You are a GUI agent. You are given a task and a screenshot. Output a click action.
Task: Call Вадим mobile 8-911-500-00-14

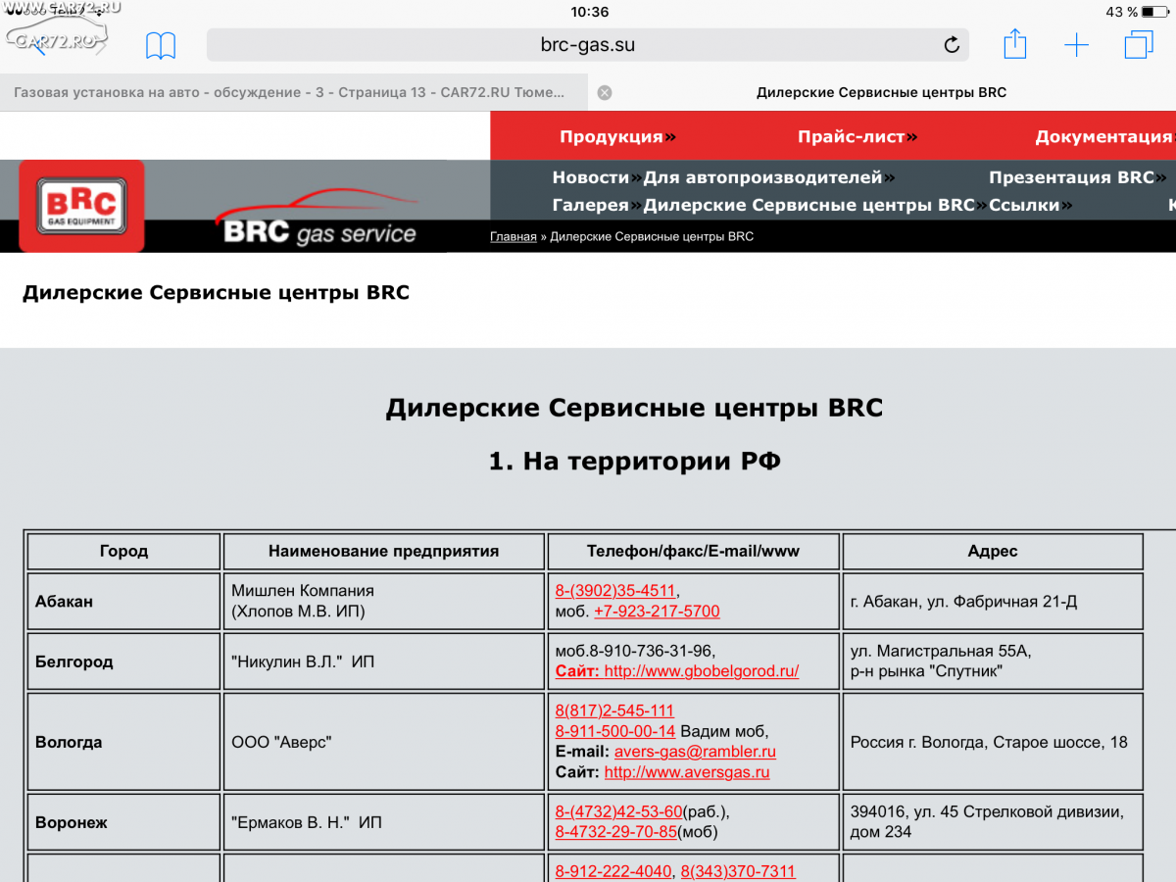click(x=615, y=731)
